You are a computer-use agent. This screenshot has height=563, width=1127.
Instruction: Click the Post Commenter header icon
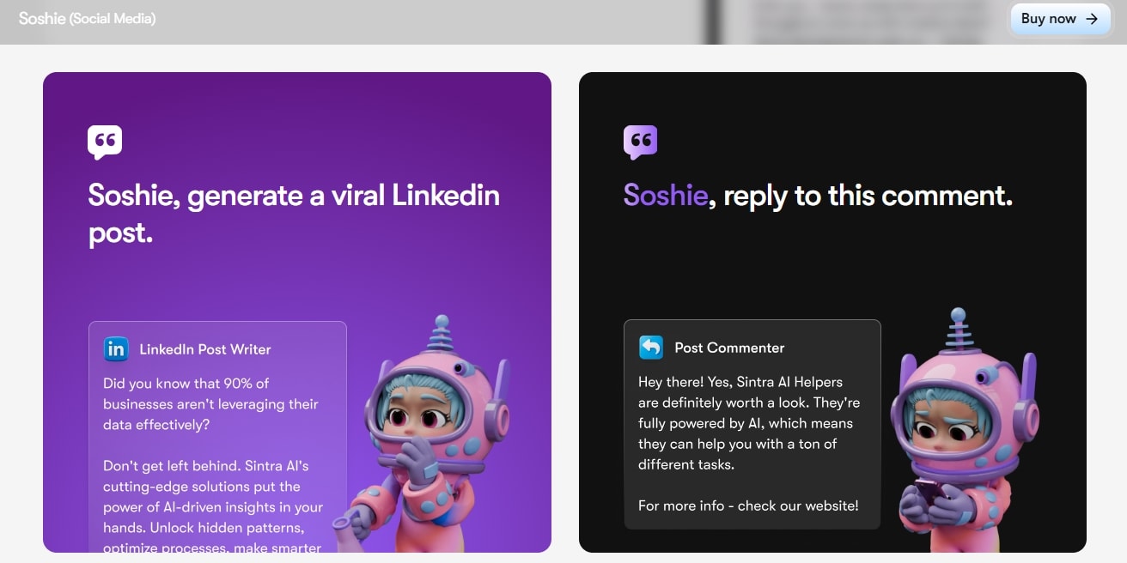pyautogui.click(x=651, y=348)
